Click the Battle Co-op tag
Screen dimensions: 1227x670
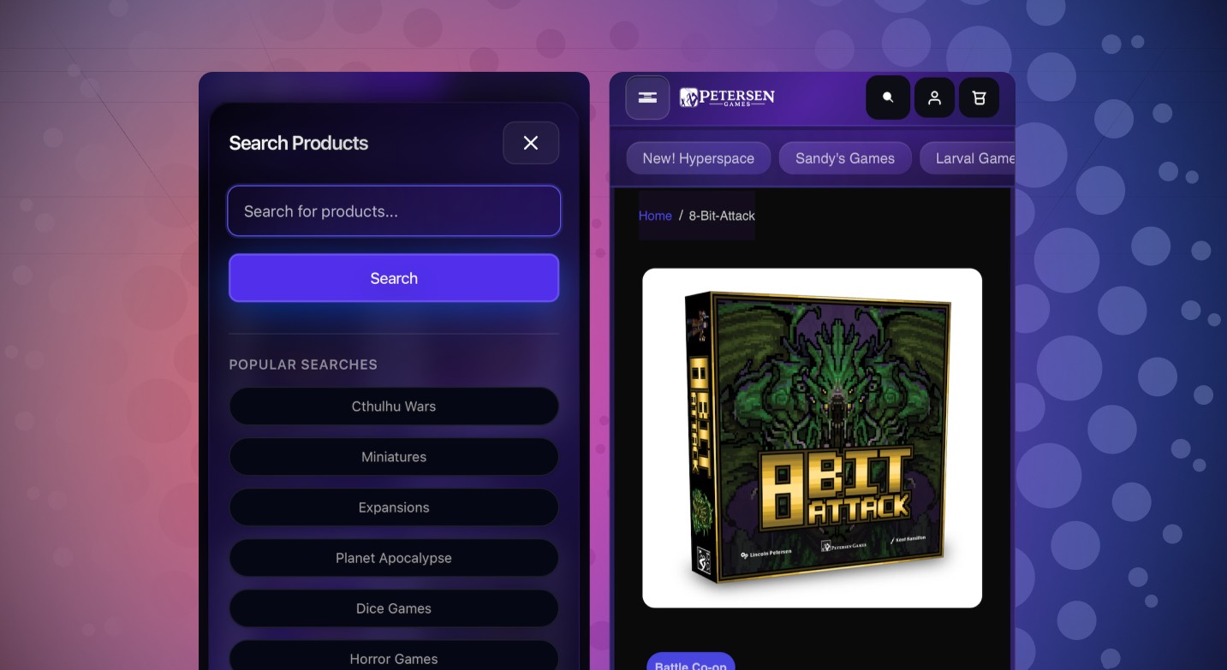(x=691, y=661)
